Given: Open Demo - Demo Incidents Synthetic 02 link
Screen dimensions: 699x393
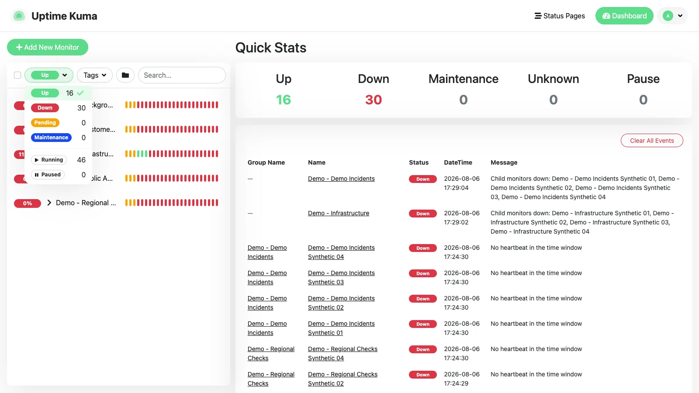Looking at the screenshot, I should pos(341,303).
